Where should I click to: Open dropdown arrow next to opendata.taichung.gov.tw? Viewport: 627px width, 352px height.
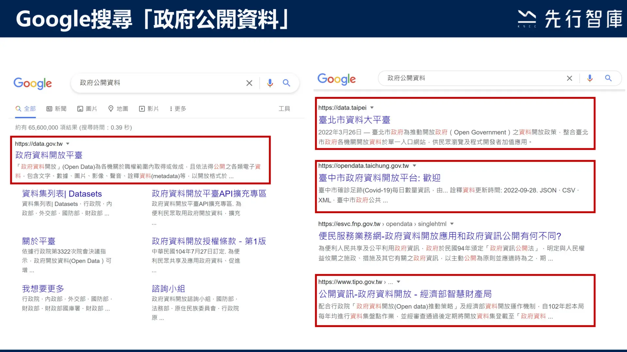coord(414,166)
